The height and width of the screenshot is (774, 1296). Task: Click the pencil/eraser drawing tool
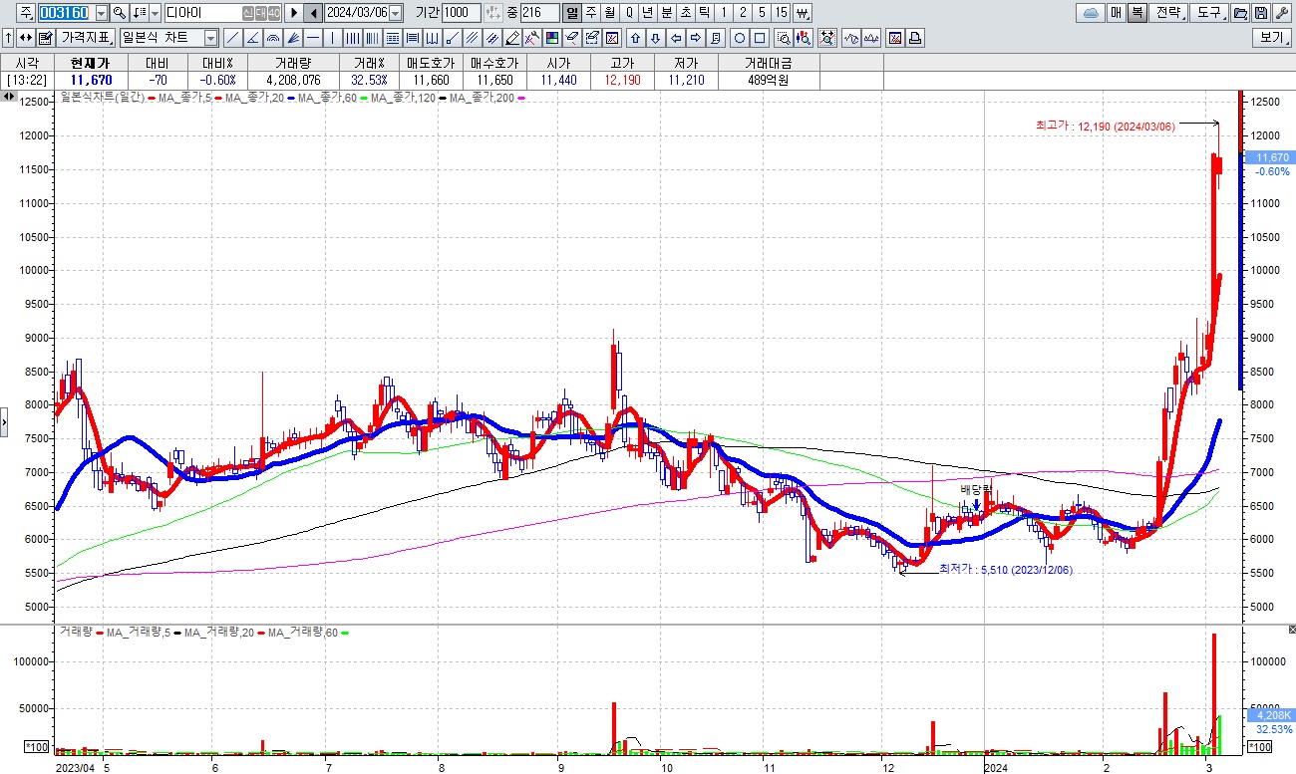[512, 38]
